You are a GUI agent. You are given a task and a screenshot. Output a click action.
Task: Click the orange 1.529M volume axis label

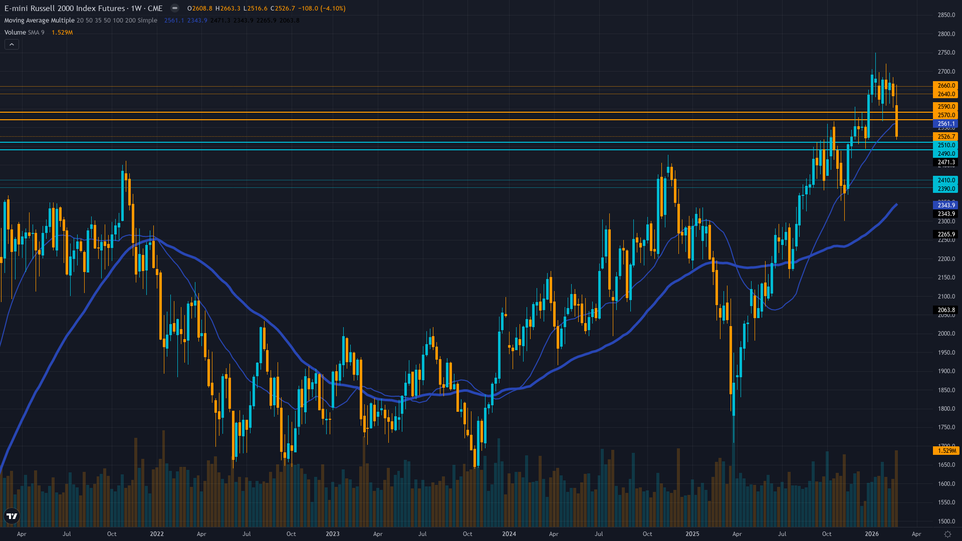click(x=946, y=451)
